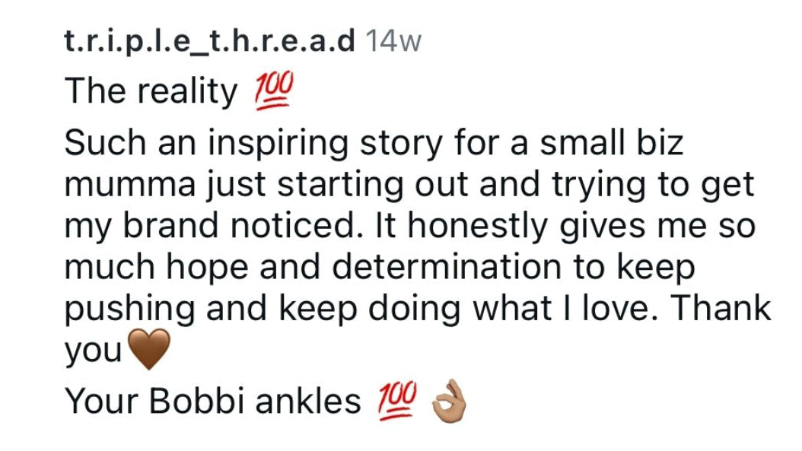Viewport: 802px width, 451px height.
Task: Click the word brand in the comment
Action: [170, 225]
